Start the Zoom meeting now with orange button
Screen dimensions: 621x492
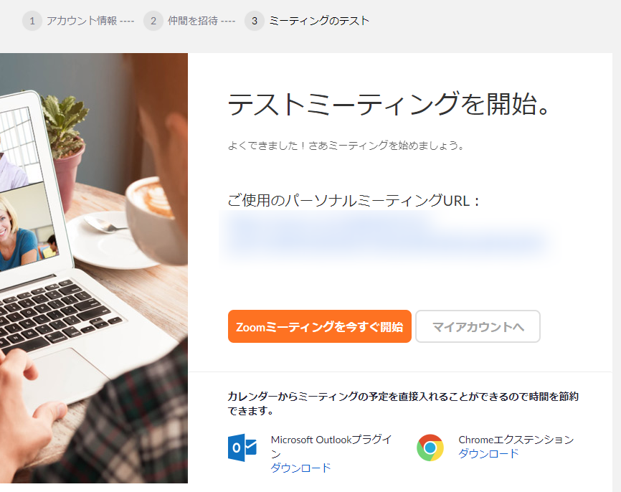(x=320, y=326)
